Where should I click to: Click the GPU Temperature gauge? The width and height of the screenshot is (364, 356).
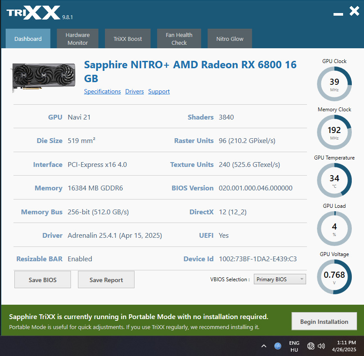tap(334, 180)
